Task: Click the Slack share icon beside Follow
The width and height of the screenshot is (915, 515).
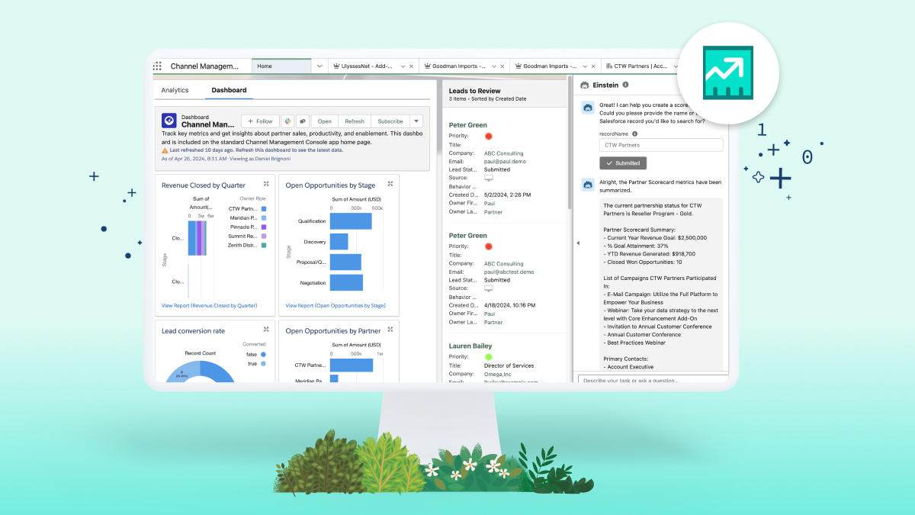Action: [x=288, y=121]
